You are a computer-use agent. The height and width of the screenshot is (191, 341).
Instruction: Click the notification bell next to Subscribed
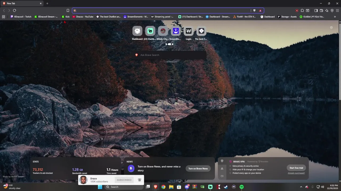click(139, 180)
